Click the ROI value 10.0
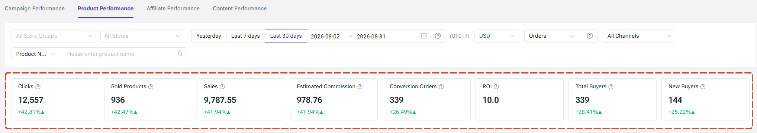This screenshot has width=757, height=133. pos(491,100)
